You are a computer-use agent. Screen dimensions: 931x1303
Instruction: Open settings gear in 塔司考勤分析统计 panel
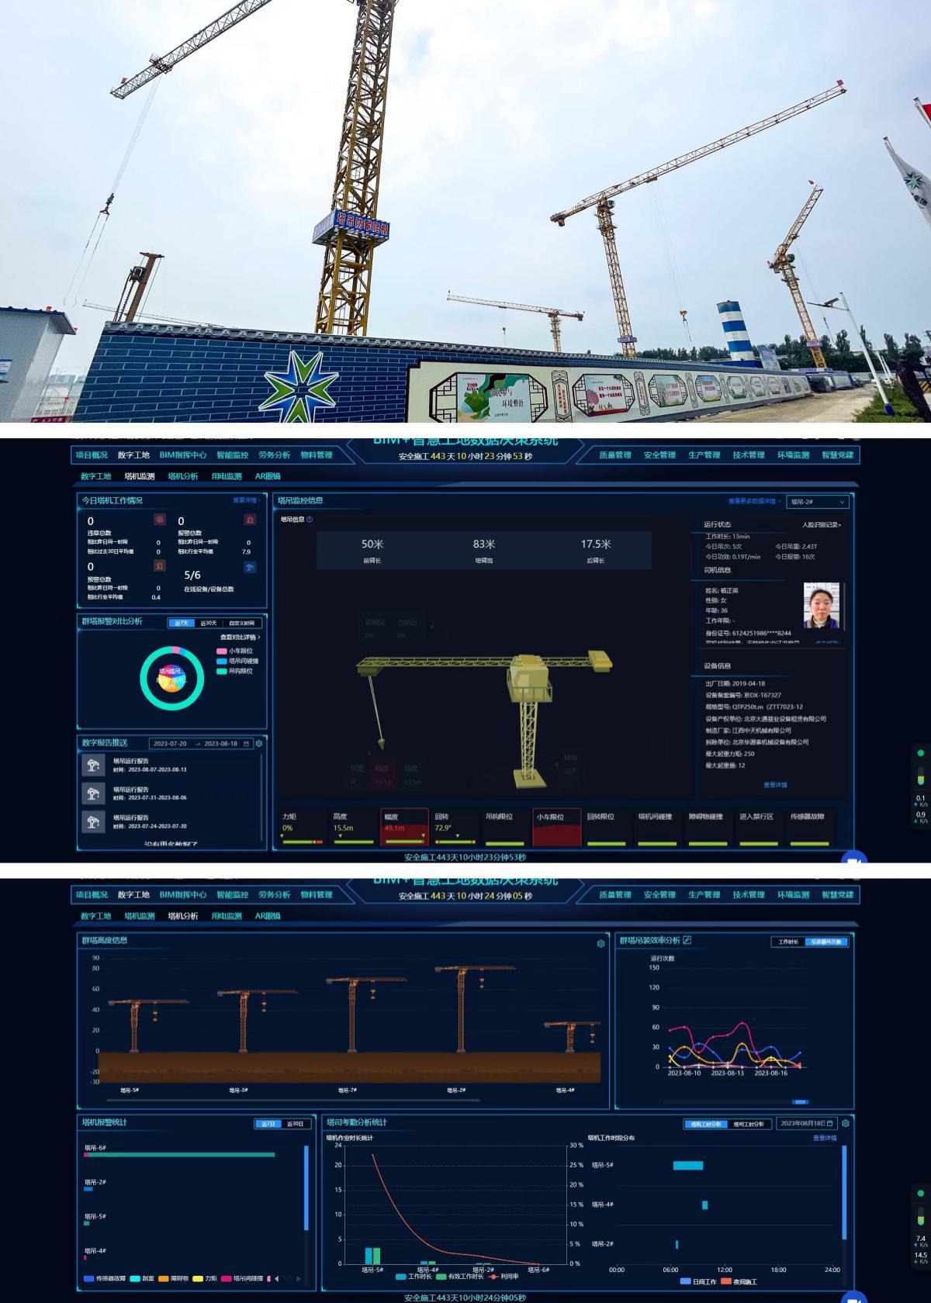click(846, 1123)
